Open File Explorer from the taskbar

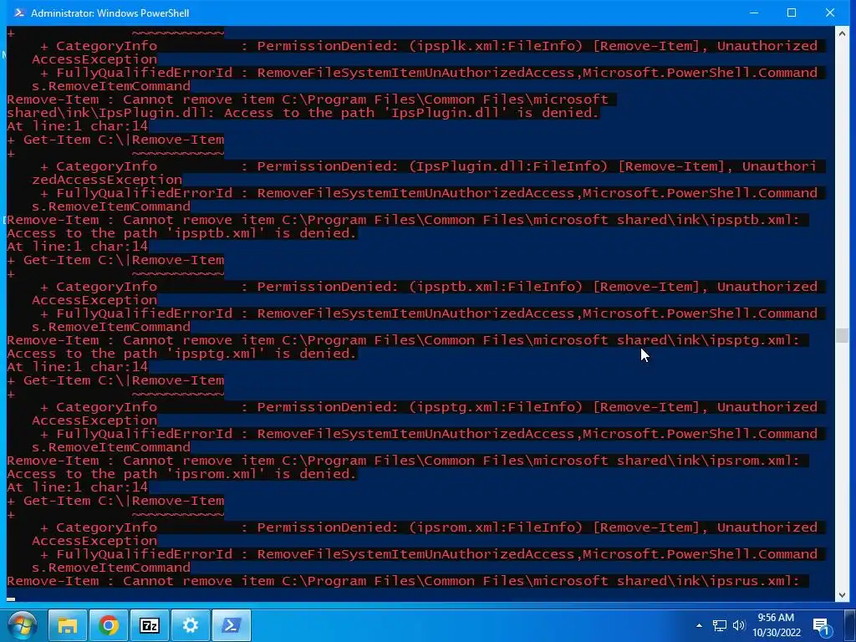point(68,625)
